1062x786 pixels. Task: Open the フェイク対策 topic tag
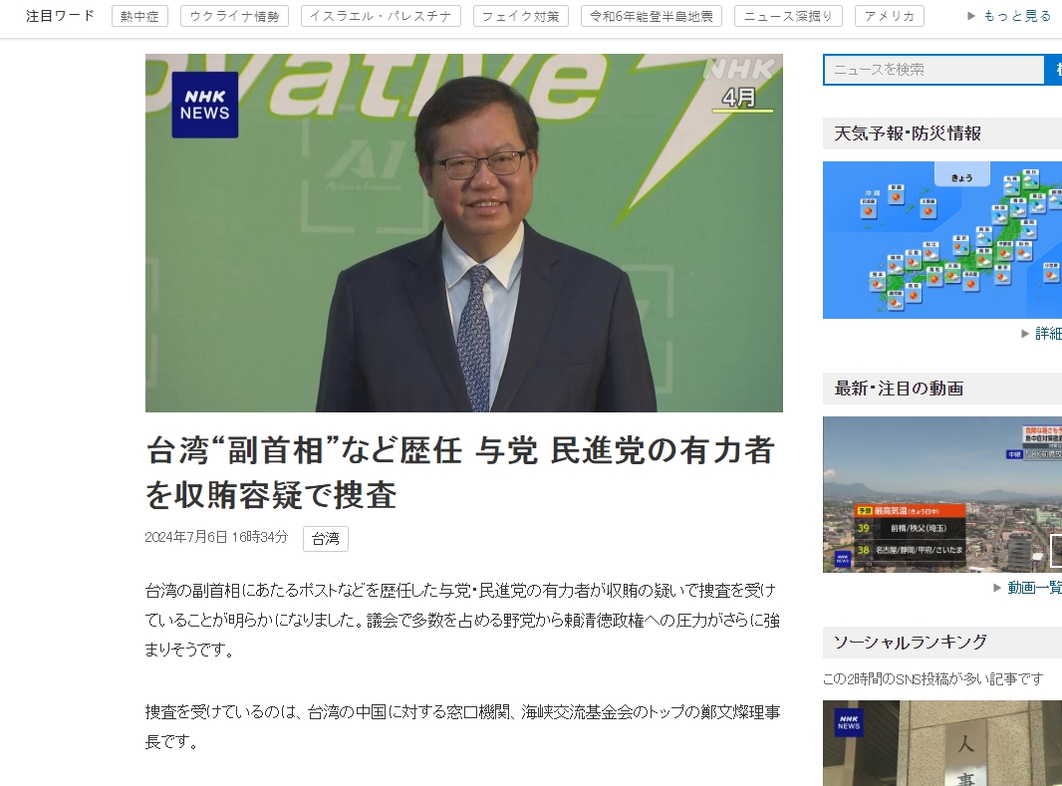click(520, 16)
